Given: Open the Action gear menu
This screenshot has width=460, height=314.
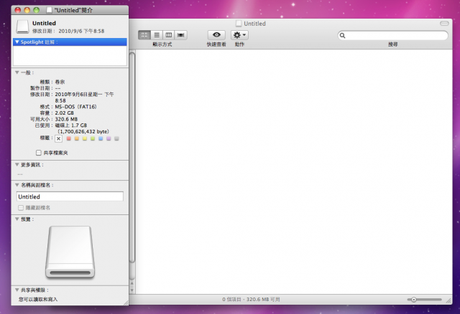Looking at the screenshot, I should point(239,35).
